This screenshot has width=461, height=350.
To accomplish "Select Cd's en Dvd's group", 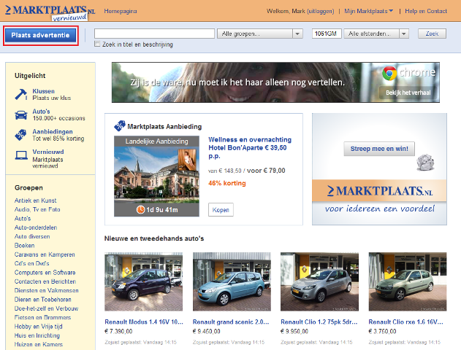I will pyautogui.click(x=31, y=263).
